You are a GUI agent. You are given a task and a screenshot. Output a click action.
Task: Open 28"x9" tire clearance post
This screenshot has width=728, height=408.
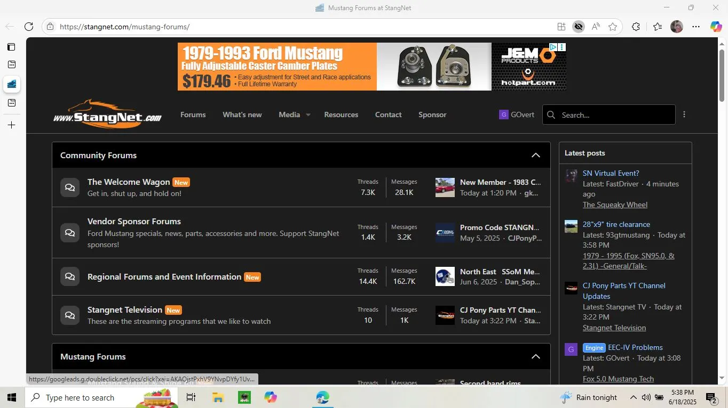pyautogui.click(x=616, y=224)
